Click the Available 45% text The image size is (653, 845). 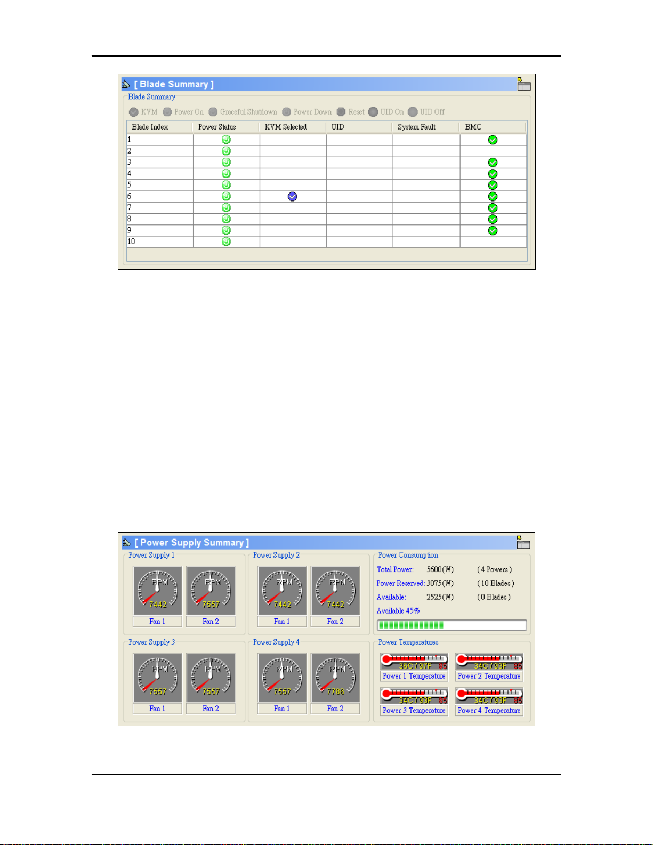coord(398,611)
